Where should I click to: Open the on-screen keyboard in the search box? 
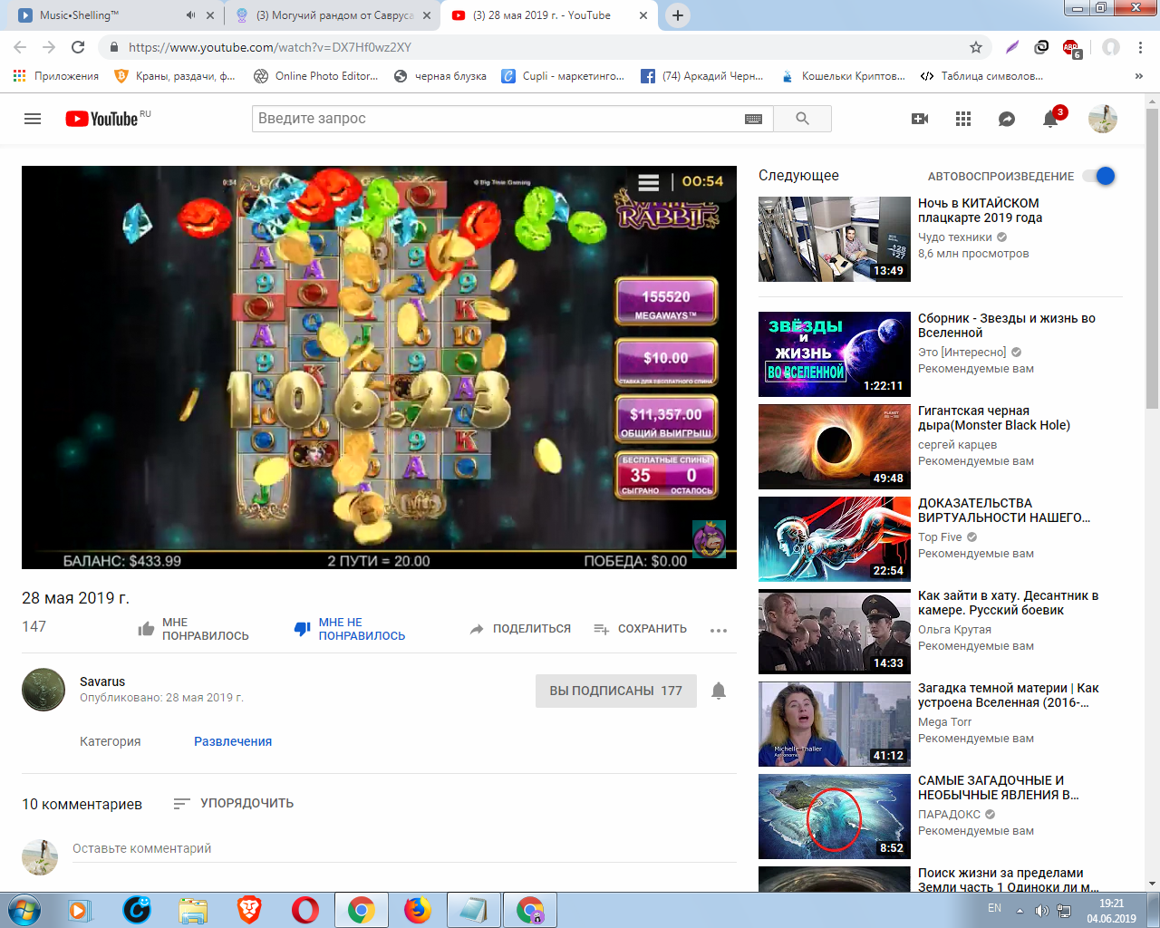tap(753, 119)
